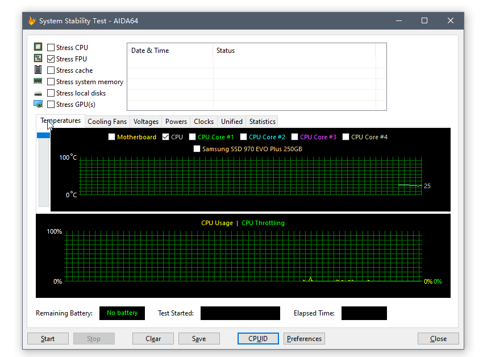The image size is (483, 357).
Task: Show Samsung SSD 970 EVO Plus temperature
Action: 197,149
